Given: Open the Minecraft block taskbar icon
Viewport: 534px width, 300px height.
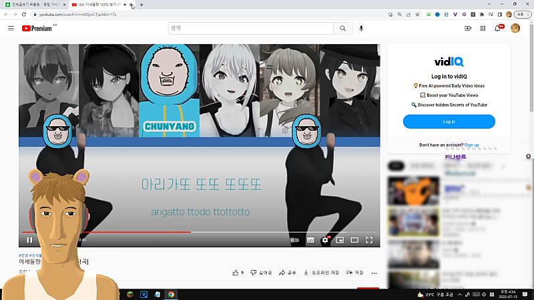Looking at the screenshot, I should tap(130, 295).
